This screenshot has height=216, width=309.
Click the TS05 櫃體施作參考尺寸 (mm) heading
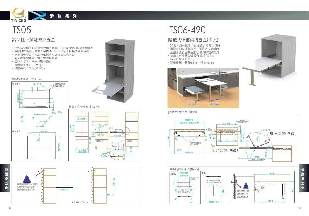84,107
